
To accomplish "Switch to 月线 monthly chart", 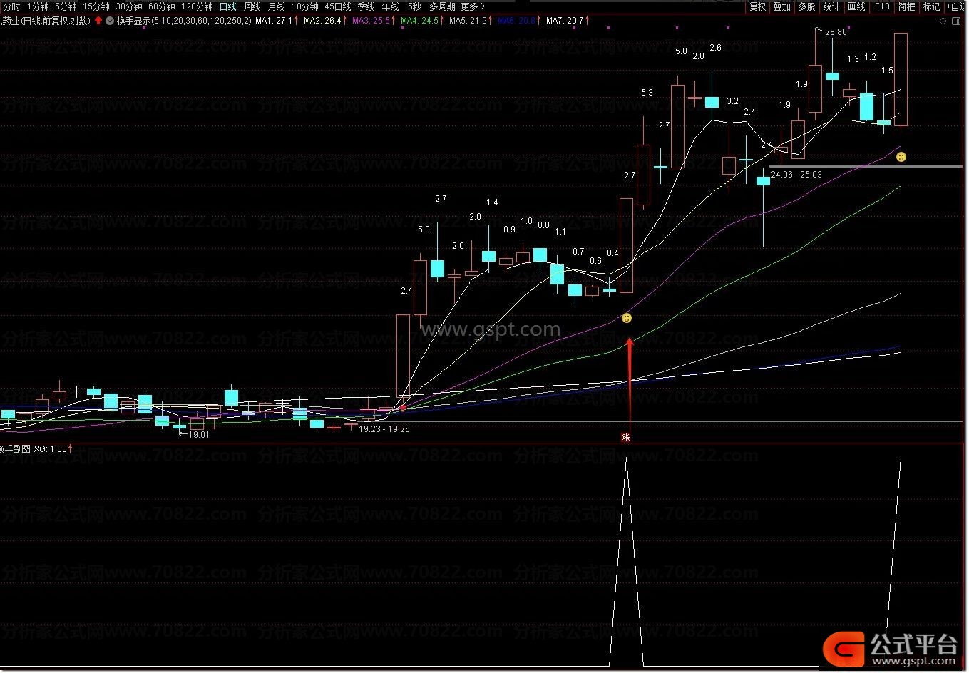I will [277, 6].
